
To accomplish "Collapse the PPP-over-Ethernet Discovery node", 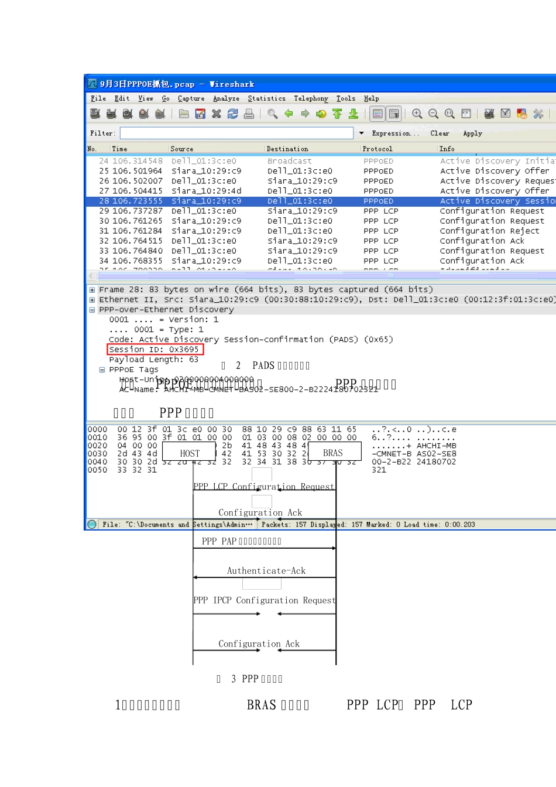I will point(92,310).
